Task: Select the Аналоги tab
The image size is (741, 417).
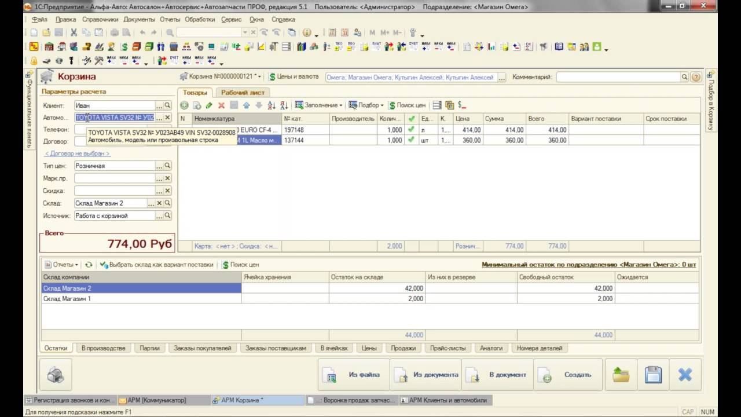Action: (x=491, y=348)
